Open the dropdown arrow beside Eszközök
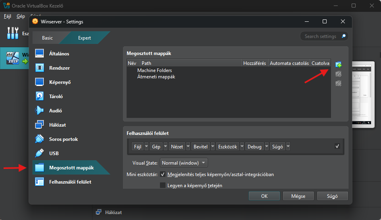 (x=242, y=147)
